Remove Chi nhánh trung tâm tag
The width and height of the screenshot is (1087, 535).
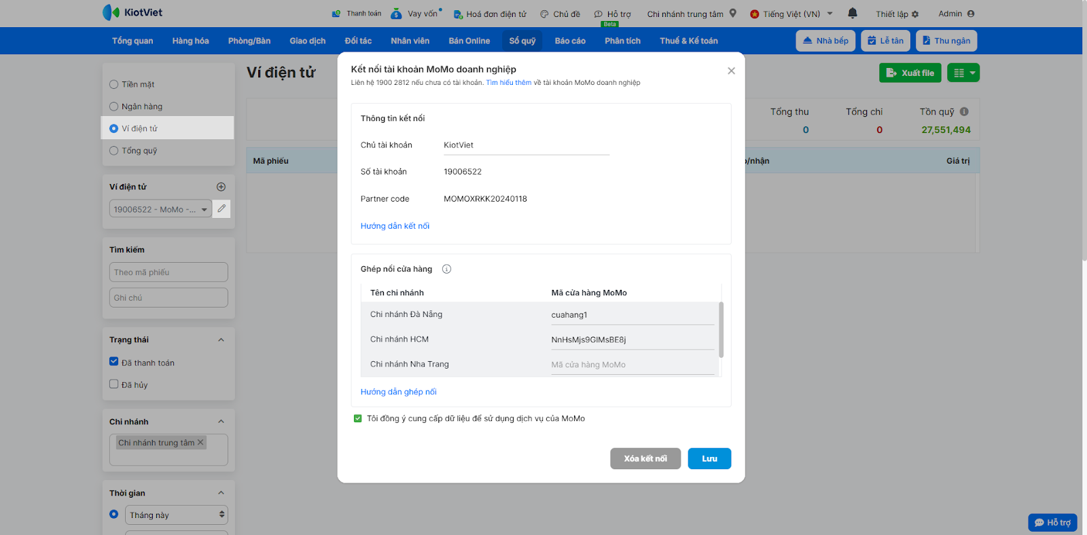pos(200,443)
